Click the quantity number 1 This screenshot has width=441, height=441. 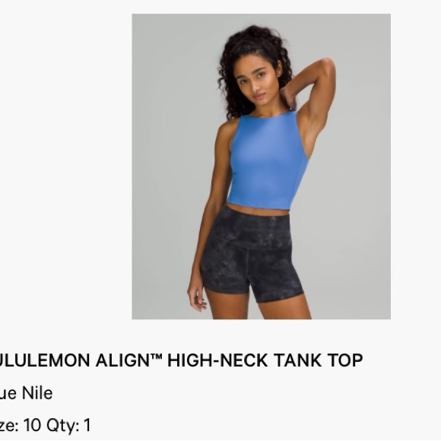point(87,425)
